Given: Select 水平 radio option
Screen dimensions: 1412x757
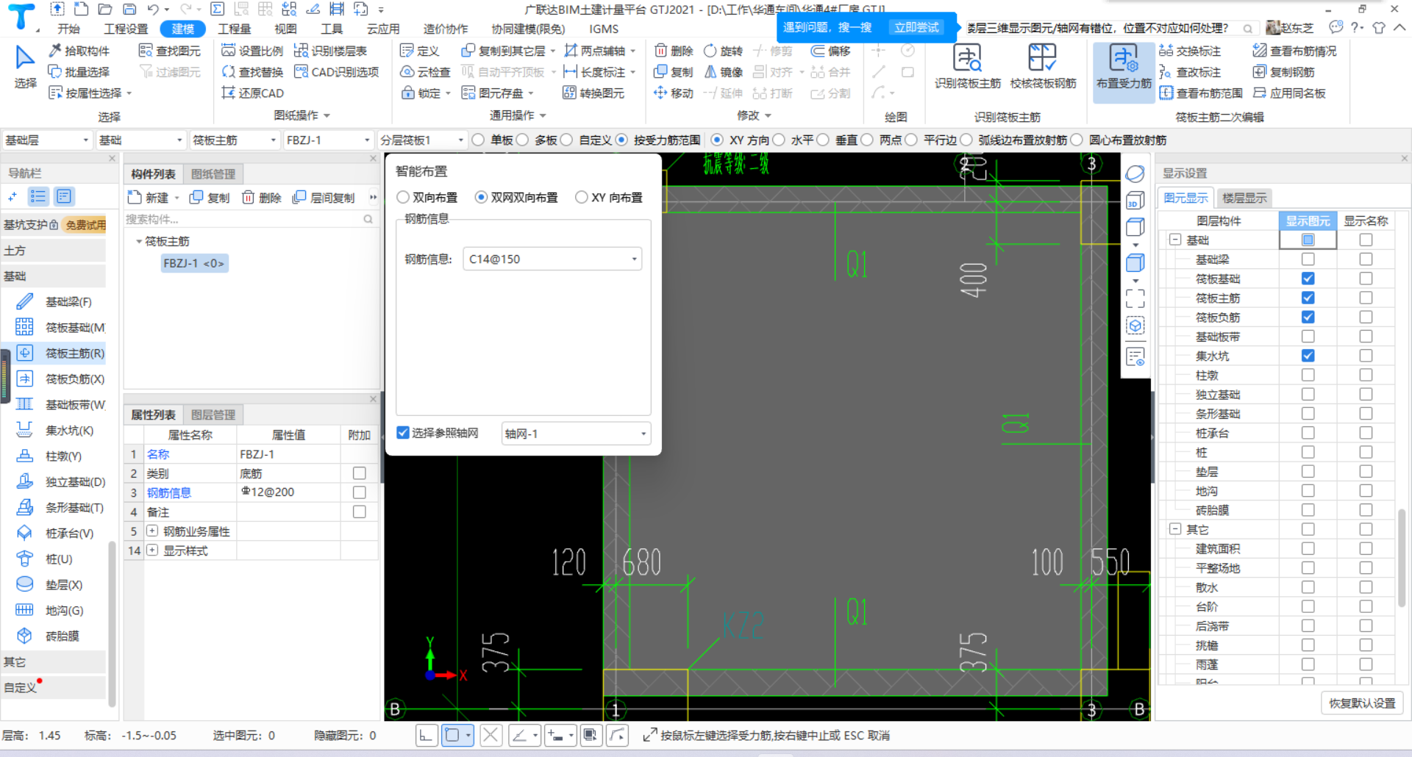Looking at the screenshot, I should point(779,140).
